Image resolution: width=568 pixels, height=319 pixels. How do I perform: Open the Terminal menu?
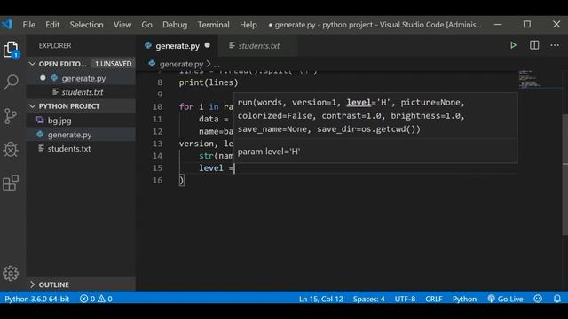coord(213,25)
